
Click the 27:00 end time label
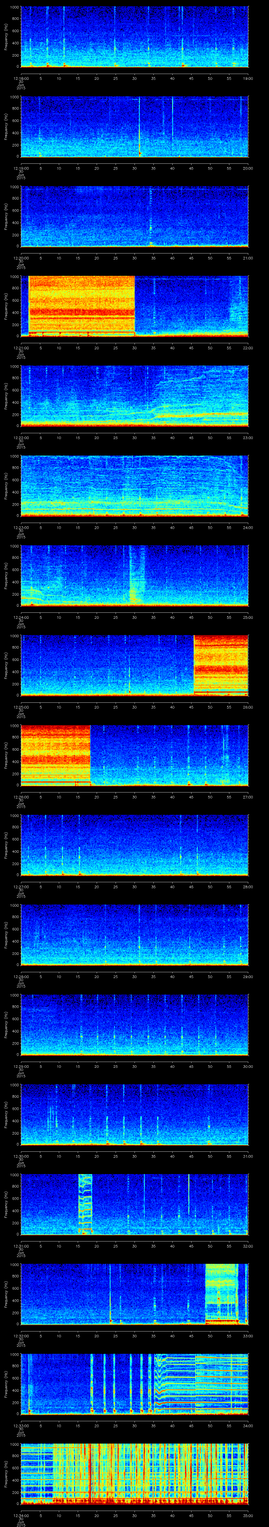[248, 797]
